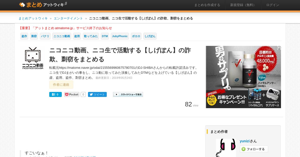
Task: Click the ログイン menu item
Action: click(x=273, y=5)
